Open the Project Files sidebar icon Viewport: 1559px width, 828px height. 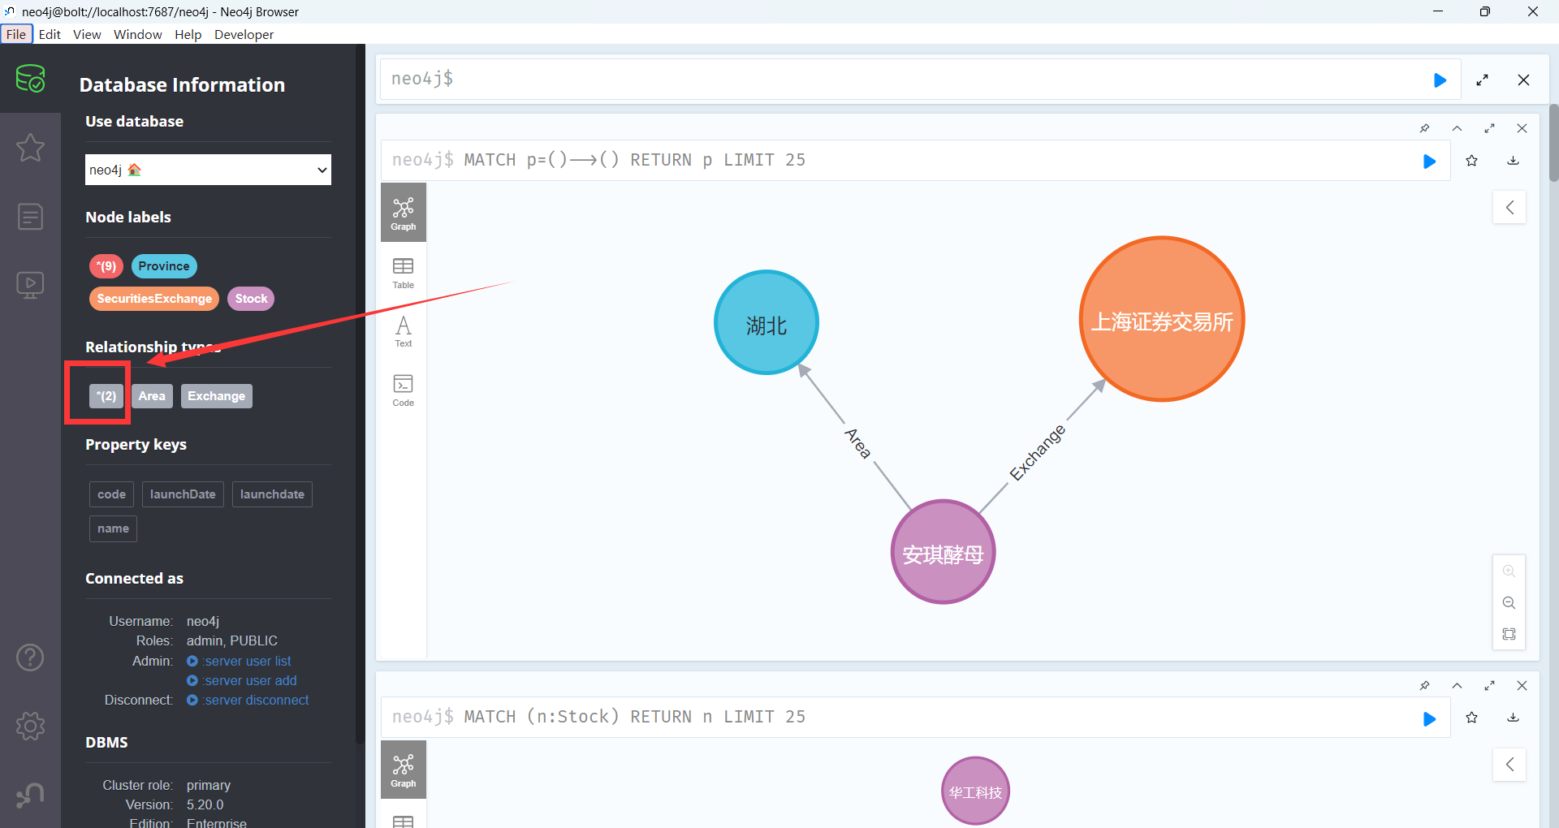point(30,217)
